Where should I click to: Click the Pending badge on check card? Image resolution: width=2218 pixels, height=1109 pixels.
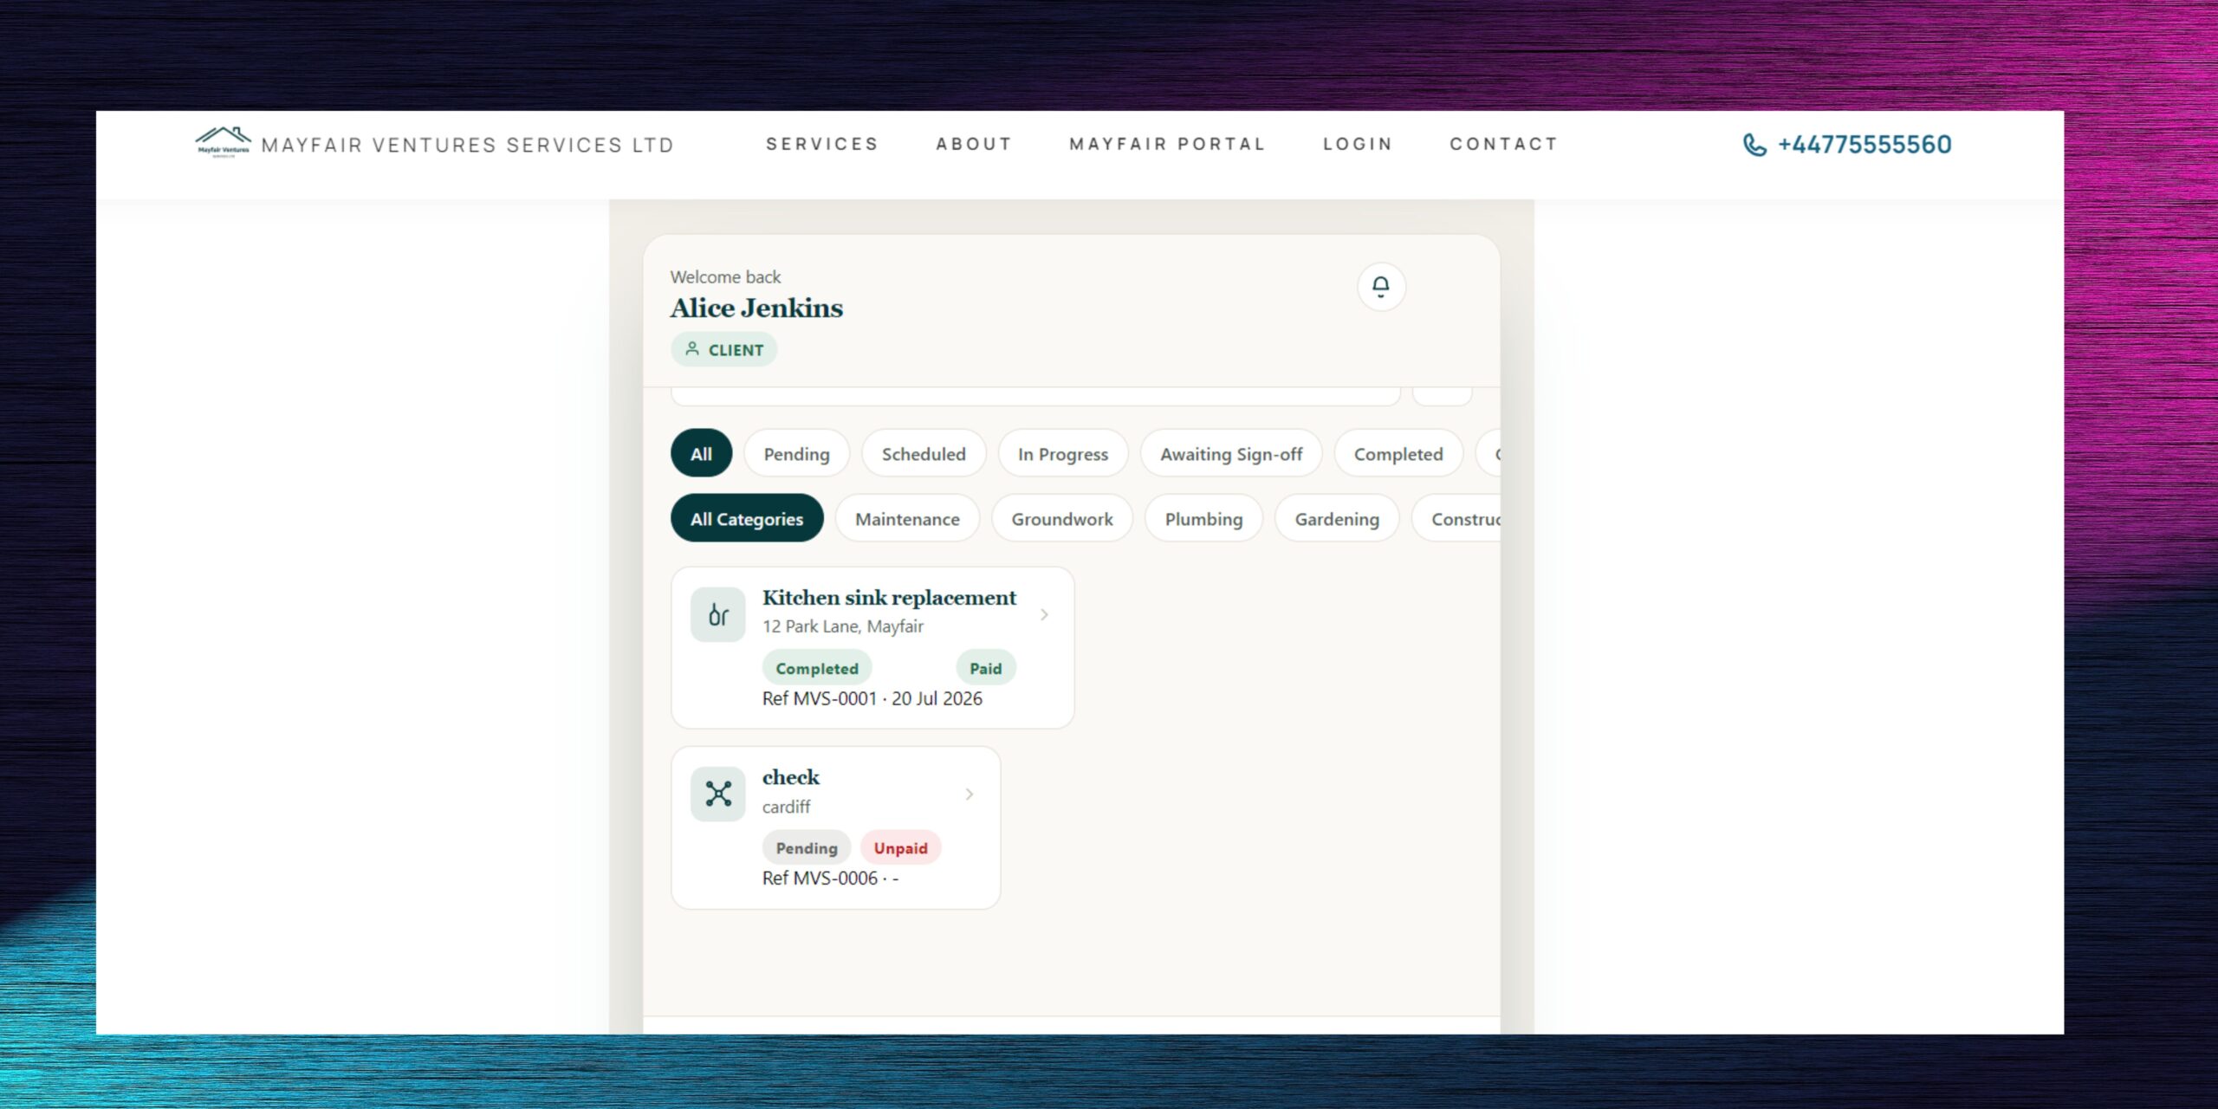[807, 847]
